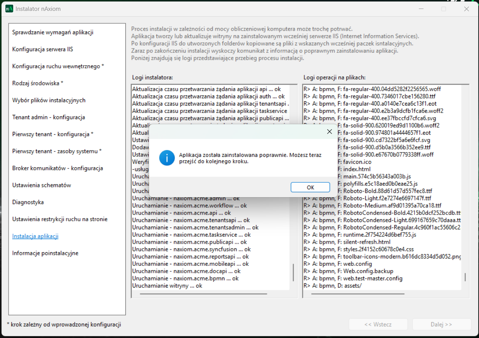This screenshot has height=338, width=479.
Task: Click vertical scrollbar of file operations log
Action: 465,277
